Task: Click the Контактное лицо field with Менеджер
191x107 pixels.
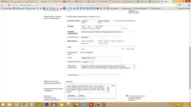Action: [x=101, y=37]
